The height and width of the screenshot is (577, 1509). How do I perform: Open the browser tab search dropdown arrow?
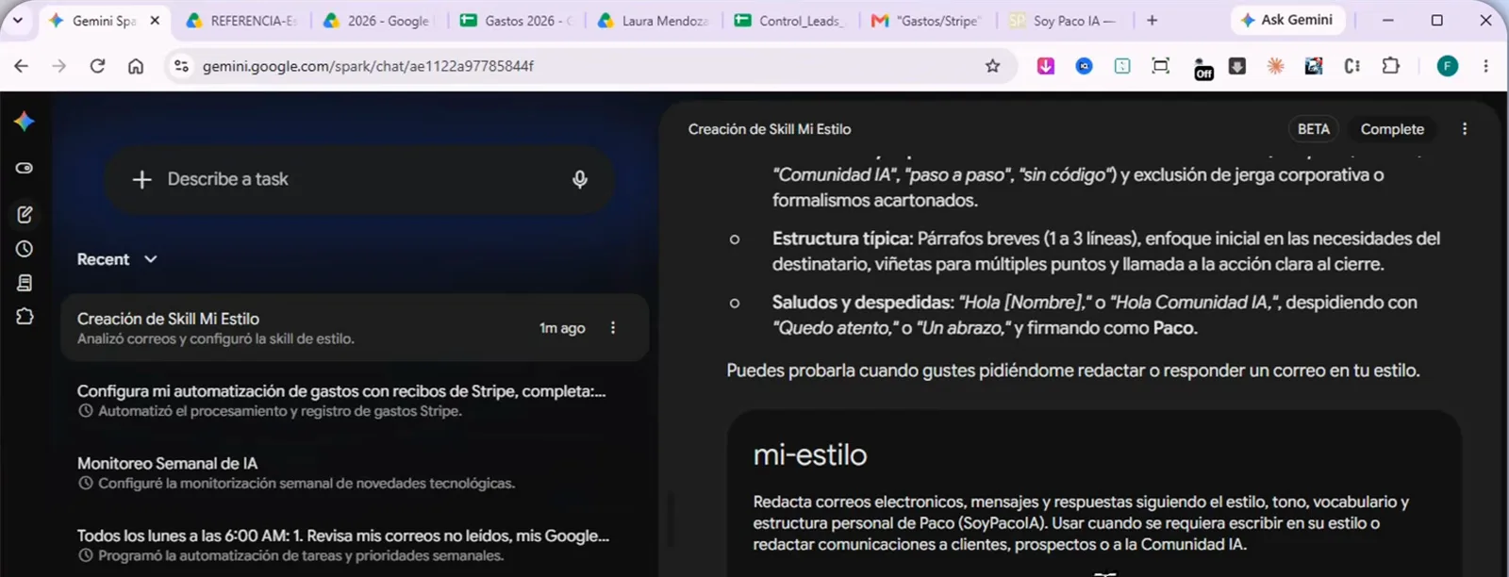[17, 20]
